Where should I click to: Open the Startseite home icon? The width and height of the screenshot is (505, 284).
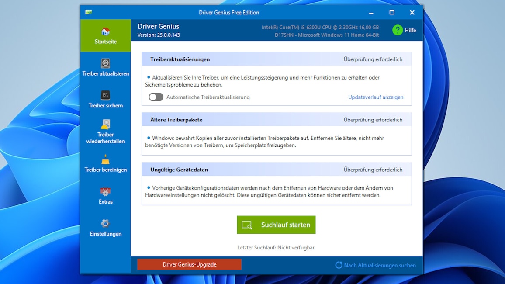click(105, 31)
